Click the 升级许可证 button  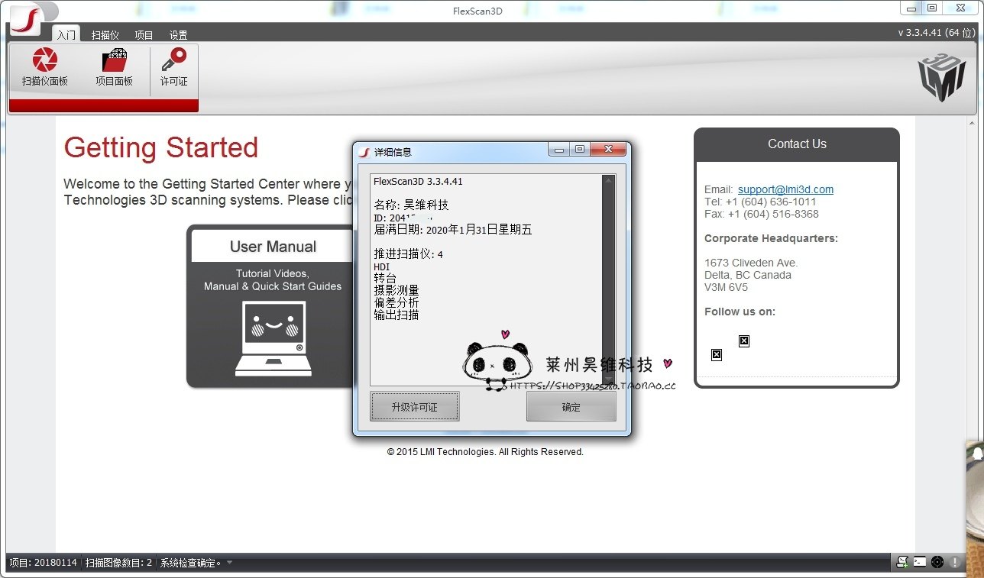pyautogui.click(x=415, y=407)
